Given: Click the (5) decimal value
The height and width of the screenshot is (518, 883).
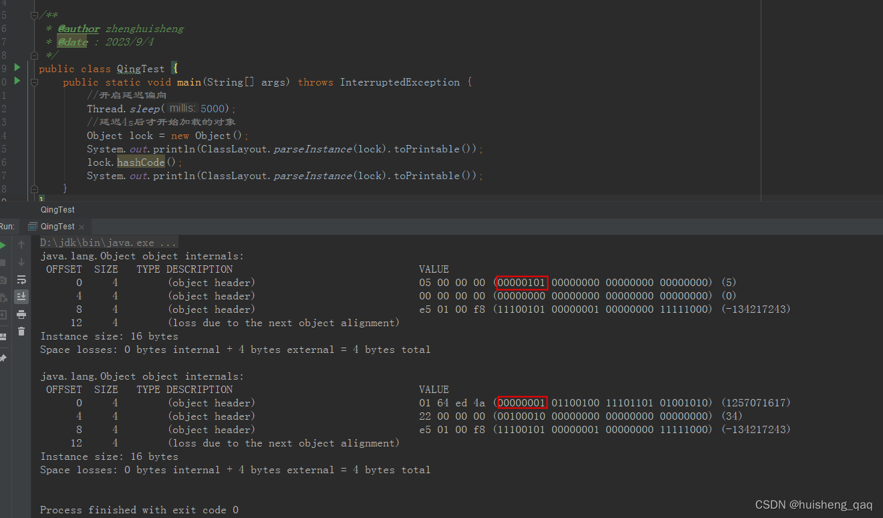Looking at the screenshot, I should tap(729, 283).
